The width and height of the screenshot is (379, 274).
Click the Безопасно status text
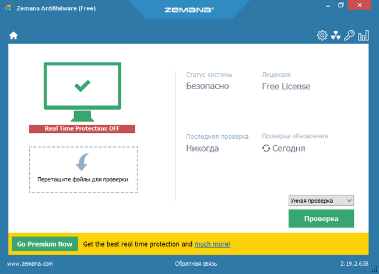coord(208,86)
